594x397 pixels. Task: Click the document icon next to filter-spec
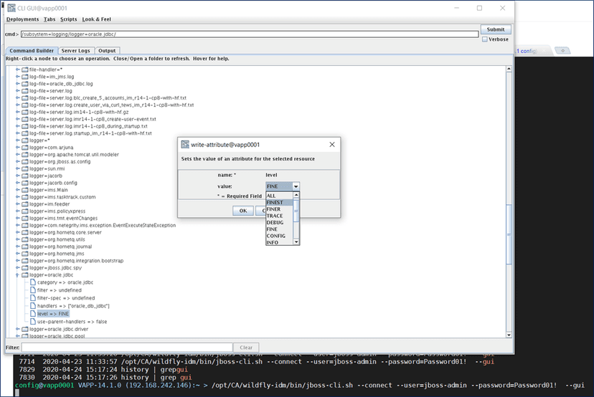coord(32,297)
